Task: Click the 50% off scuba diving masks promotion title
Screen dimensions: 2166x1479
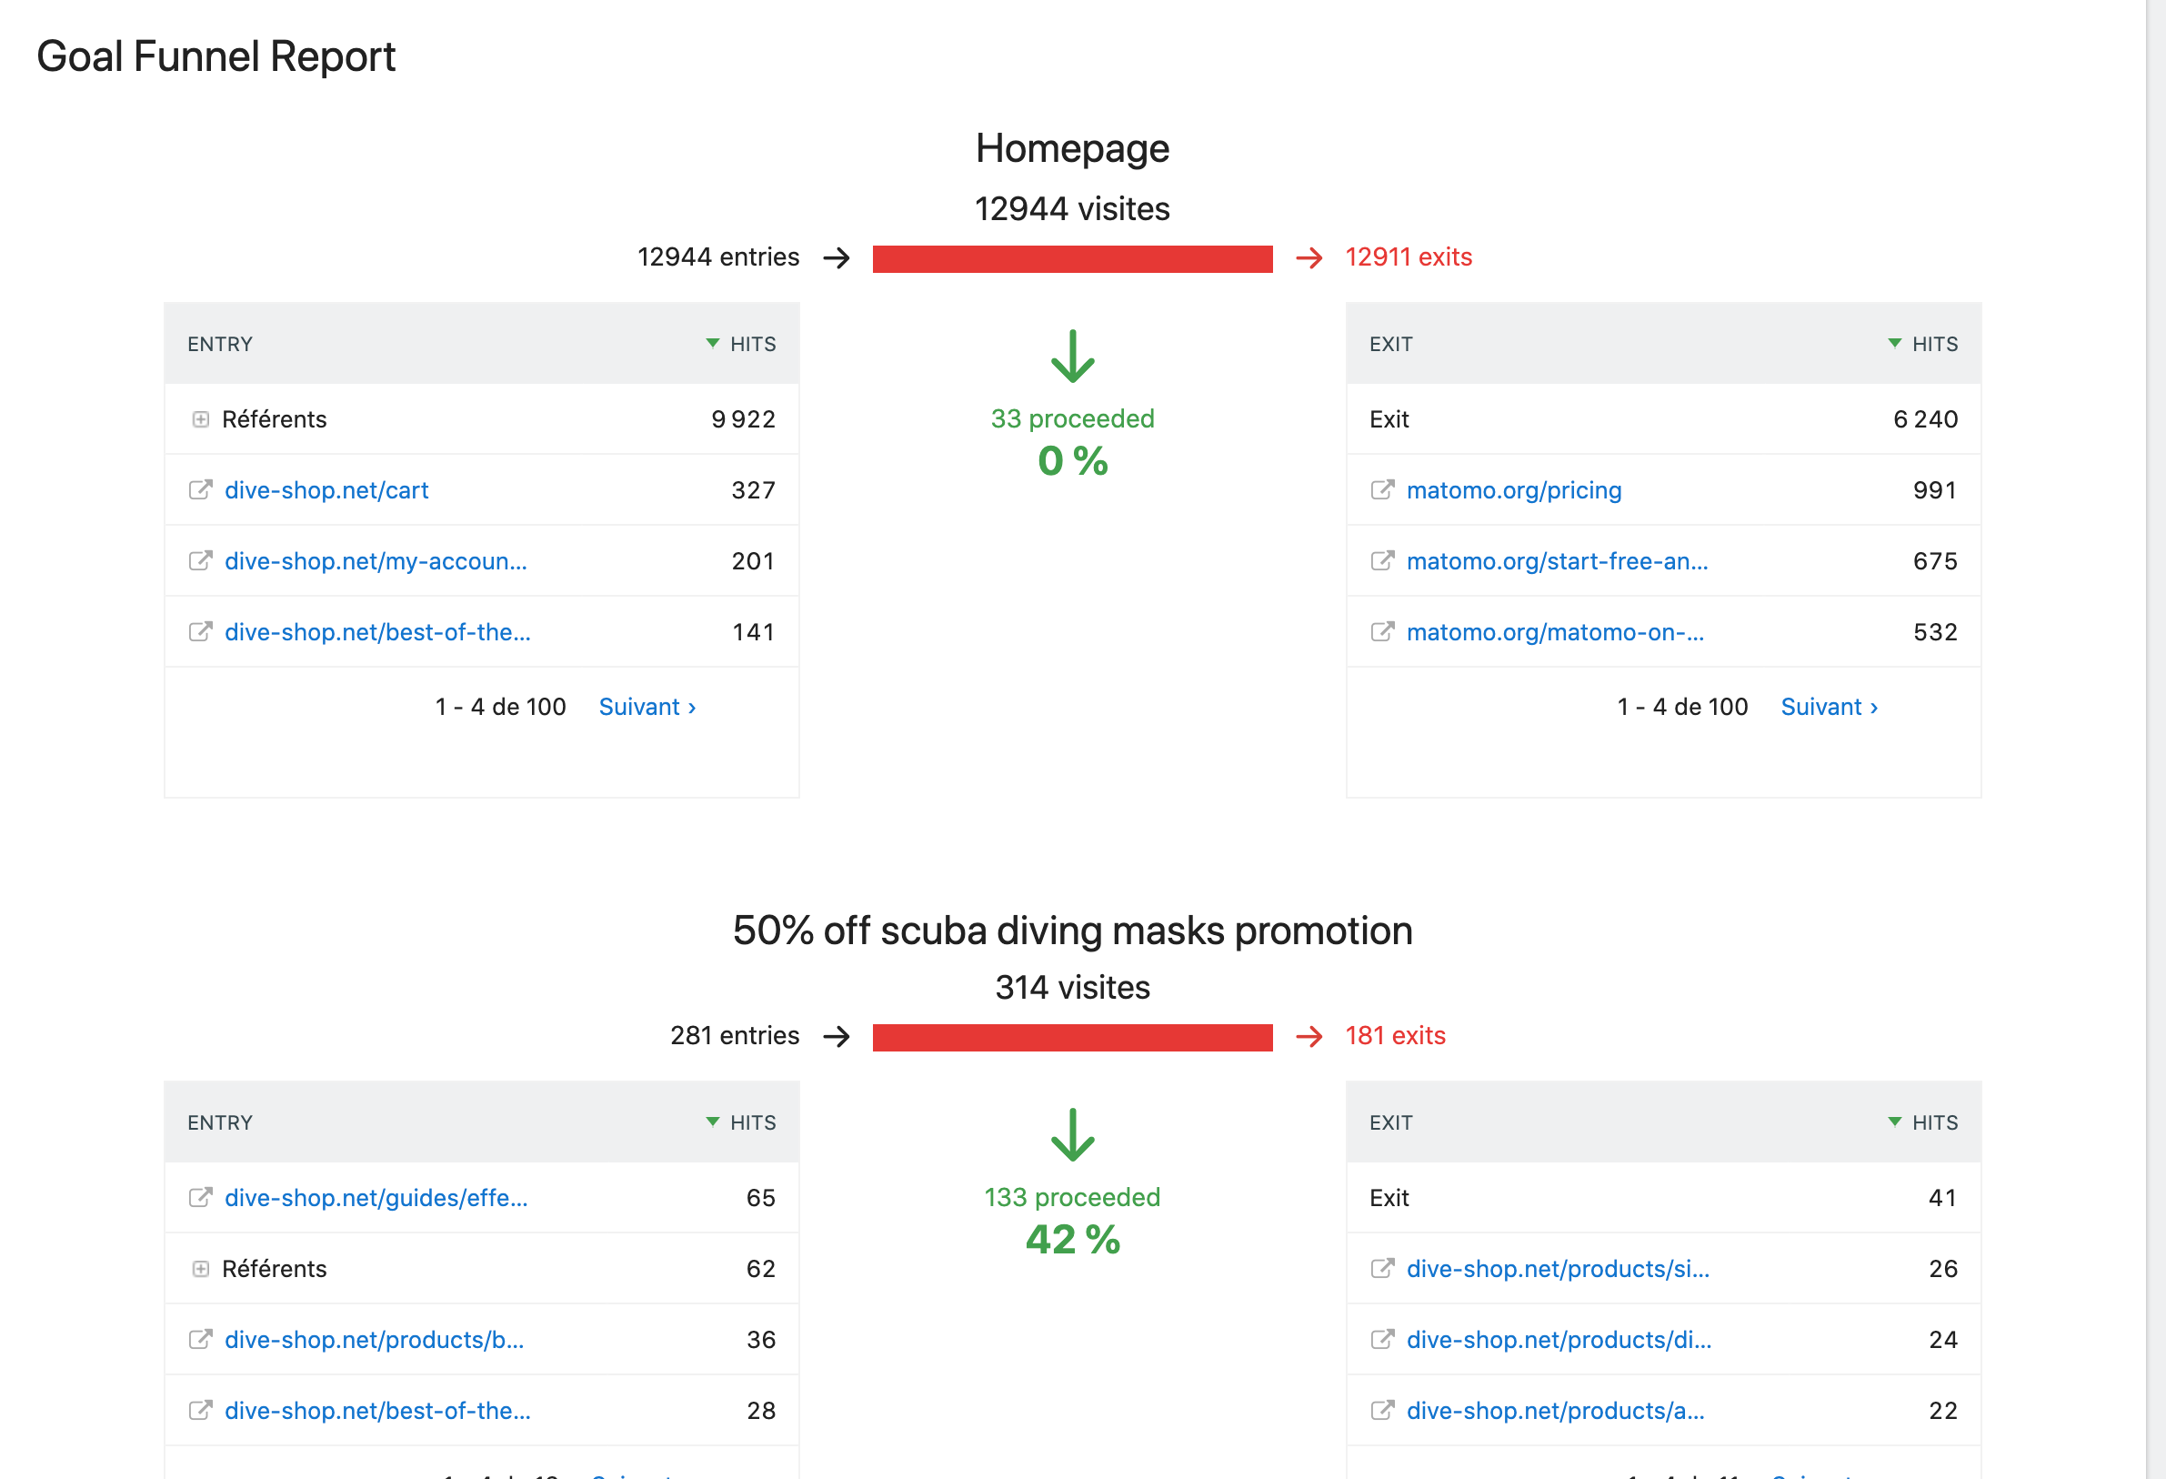Action: 1073,931
